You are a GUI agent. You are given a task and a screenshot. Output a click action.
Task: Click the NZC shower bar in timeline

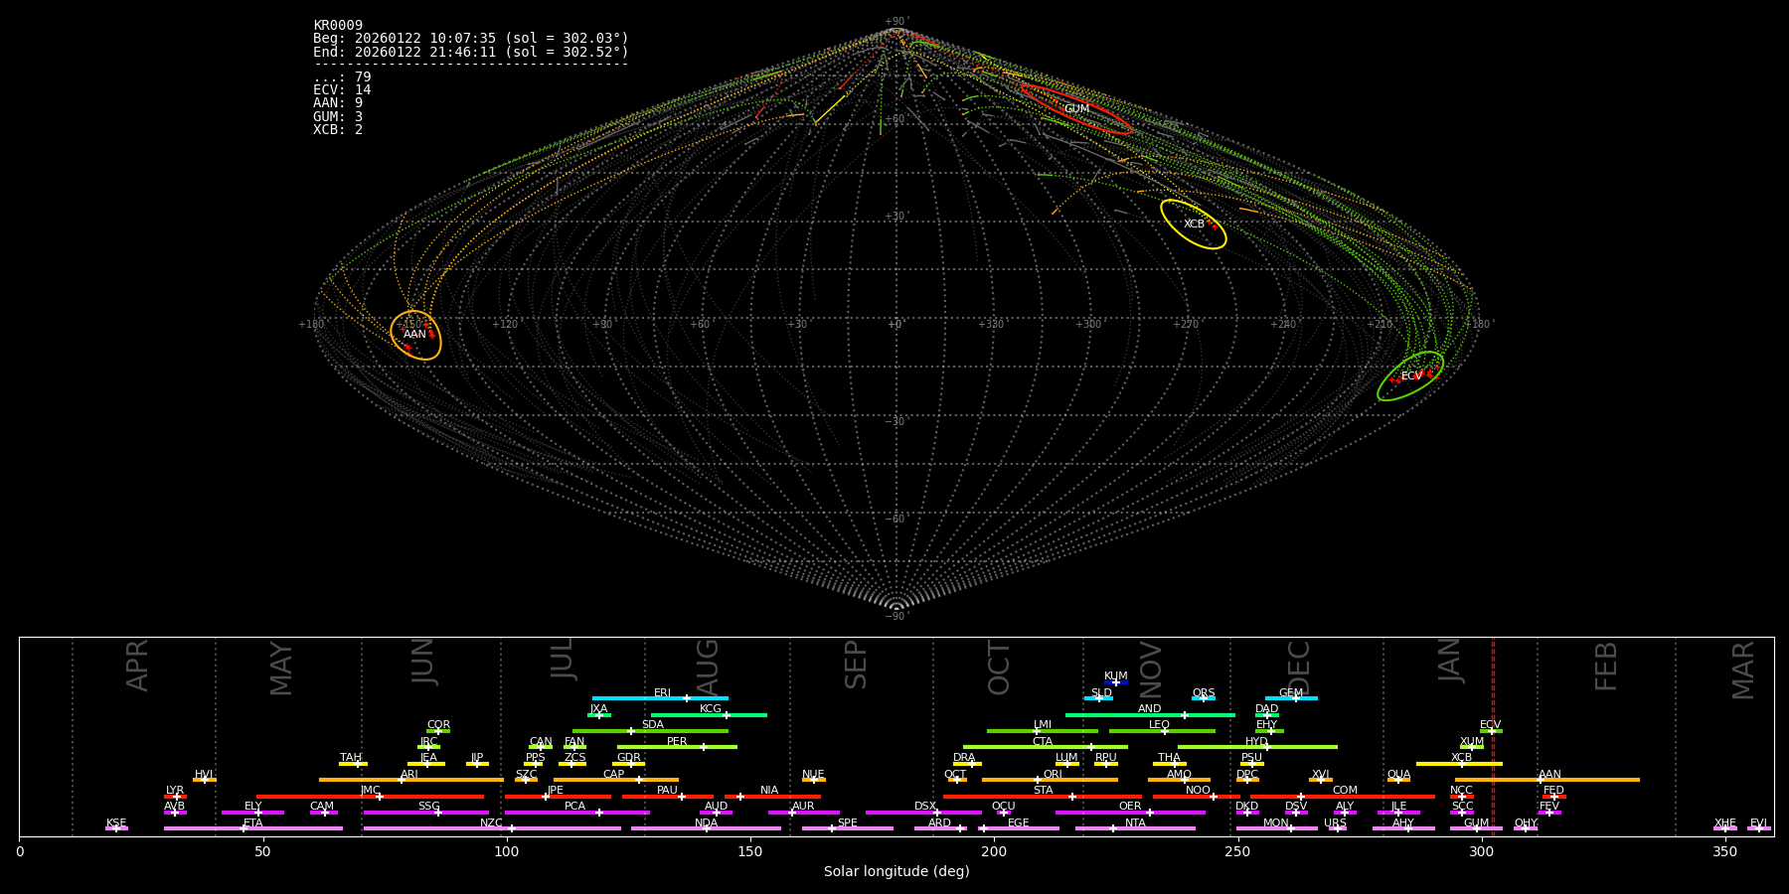pos(492,828)
